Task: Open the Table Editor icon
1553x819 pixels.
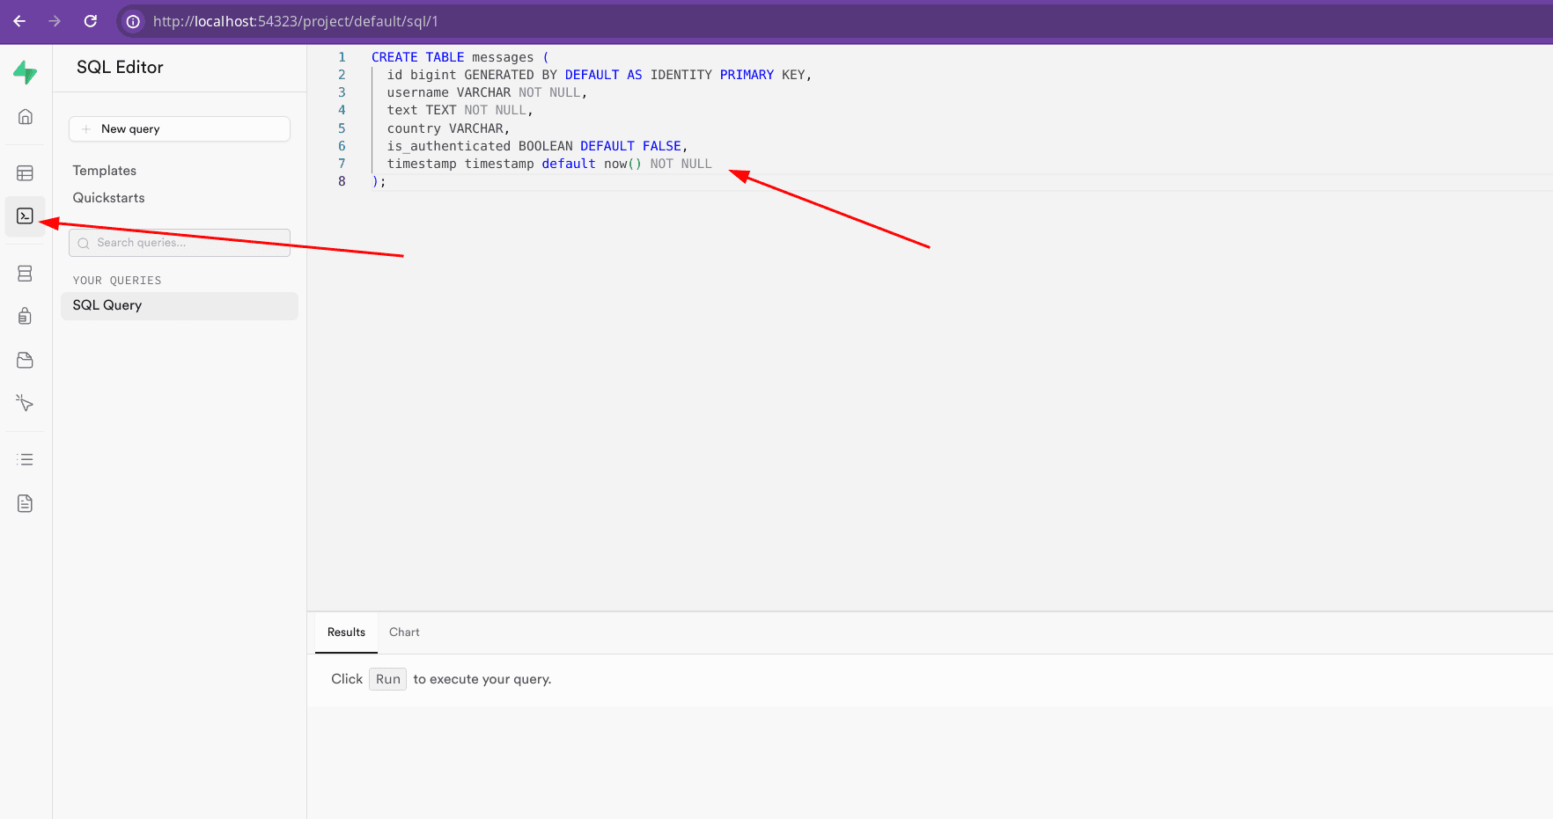Action: pyautogui.click(x=26, y=173)
